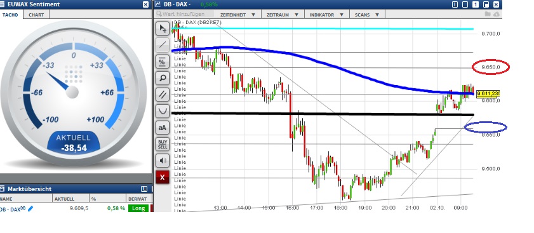Screen dimensions: 534x233
Task: Activate the magnifier zoom tool
Action: [x=163, y=78]
